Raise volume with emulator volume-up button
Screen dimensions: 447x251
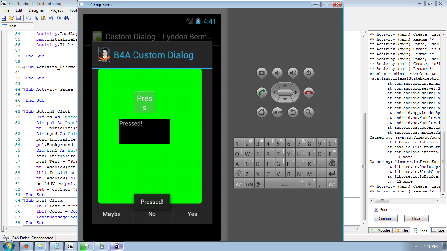tap(293, 73)
